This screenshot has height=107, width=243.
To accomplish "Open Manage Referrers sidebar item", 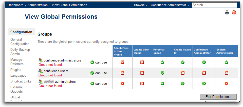I will coord(17,62).
